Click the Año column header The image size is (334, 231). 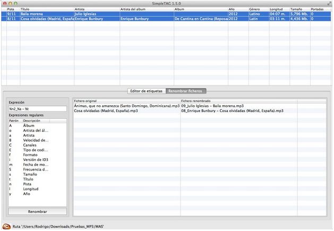click(237, 9)
